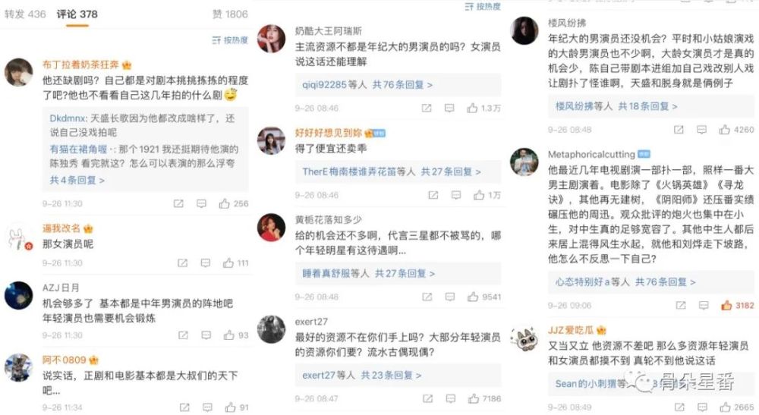Toggle the red like on Metaphoricalcutting's comment
The height and width of the screenshot is (415, 759).
pyautogui.click(x=726, y=305)
